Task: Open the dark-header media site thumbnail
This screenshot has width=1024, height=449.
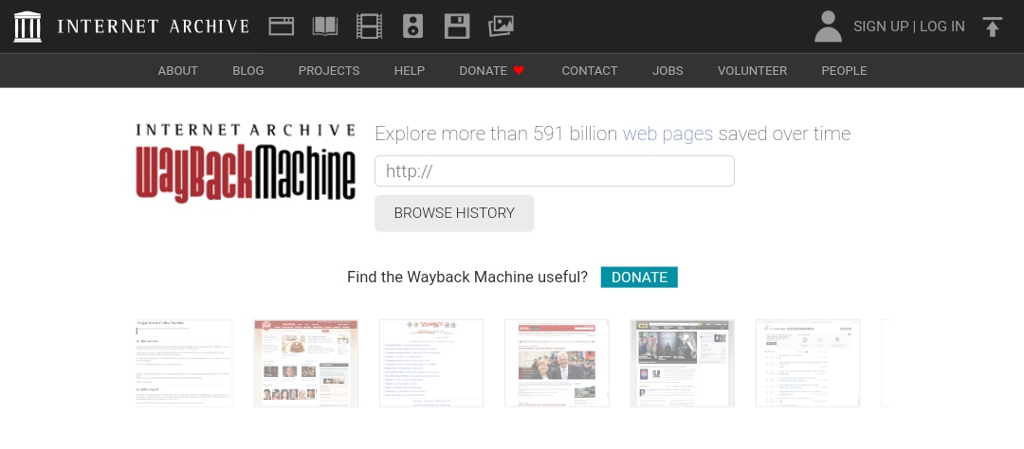Action: (x=683, y=364)
